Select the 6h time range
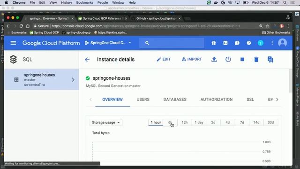The width and height of the screenshot is (300, 169). 170,123
